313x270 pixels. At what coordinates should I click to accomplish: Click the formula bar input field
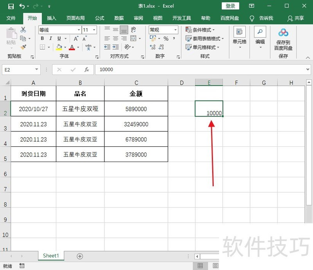[x=201, y=70]
